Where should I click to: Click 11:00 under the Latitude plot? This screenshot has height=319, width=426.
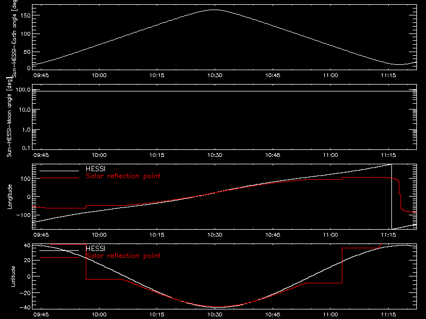click(330, 315)
